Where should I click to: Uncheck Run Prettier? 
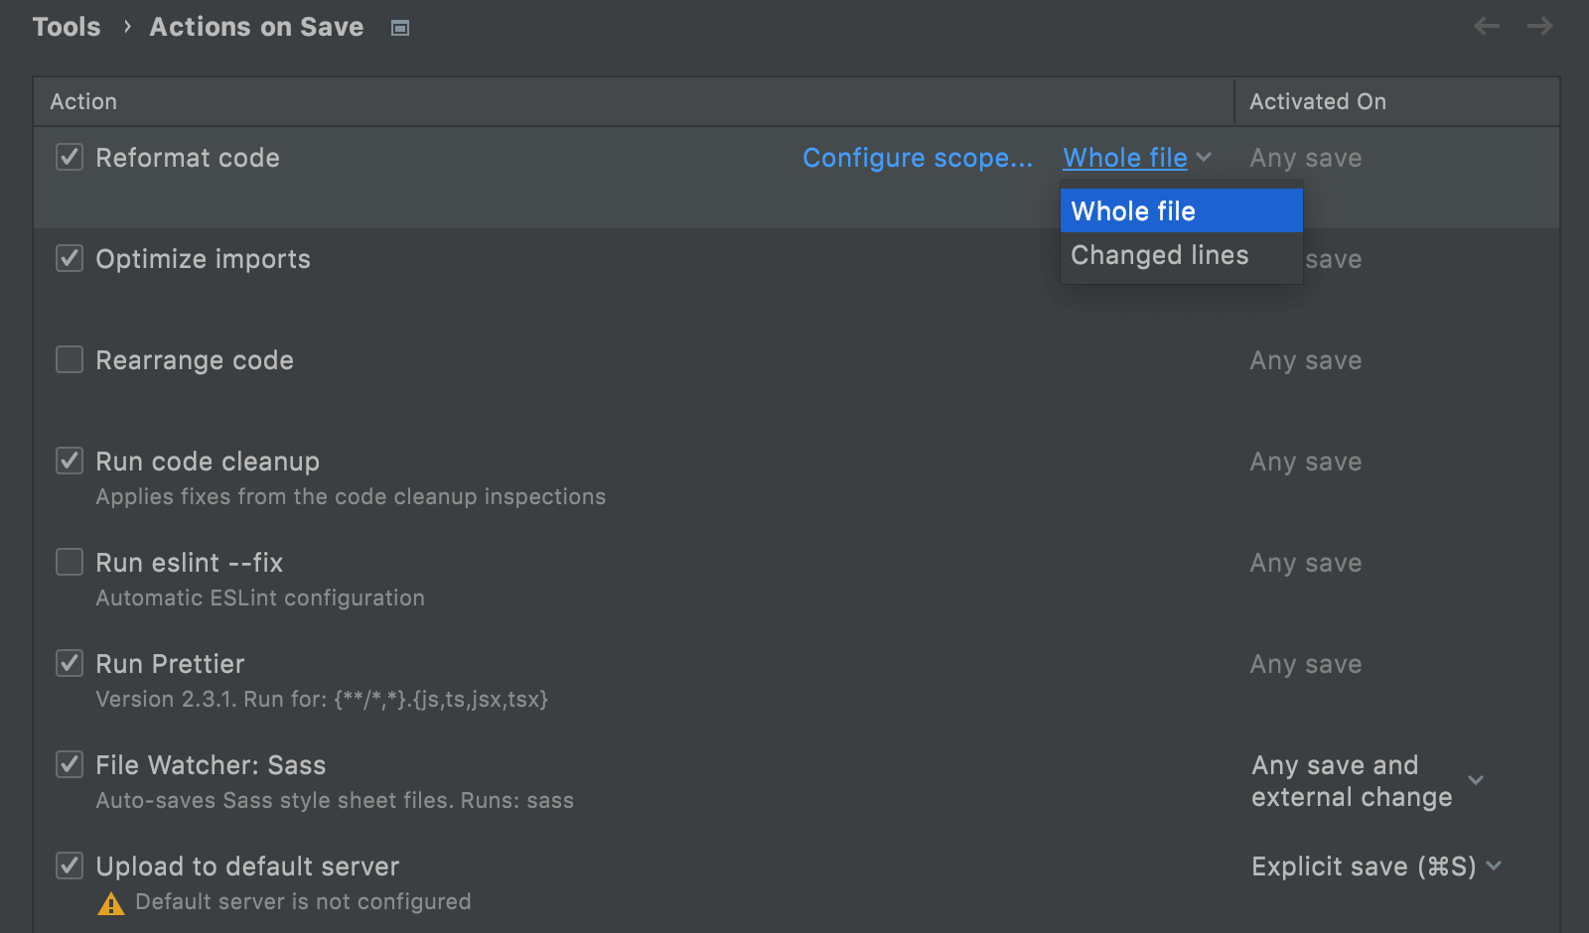click(x=69, y=663)
